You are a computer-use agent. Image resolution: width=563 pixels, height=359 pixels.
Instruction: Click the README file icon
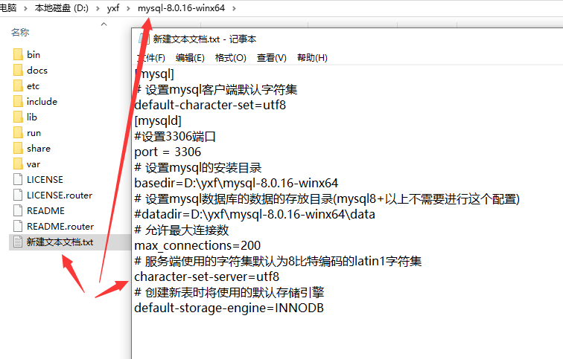[18, 210]
